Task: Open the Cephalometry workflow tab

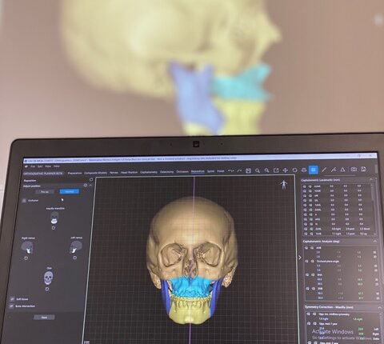Action: [x=149, y=172]
